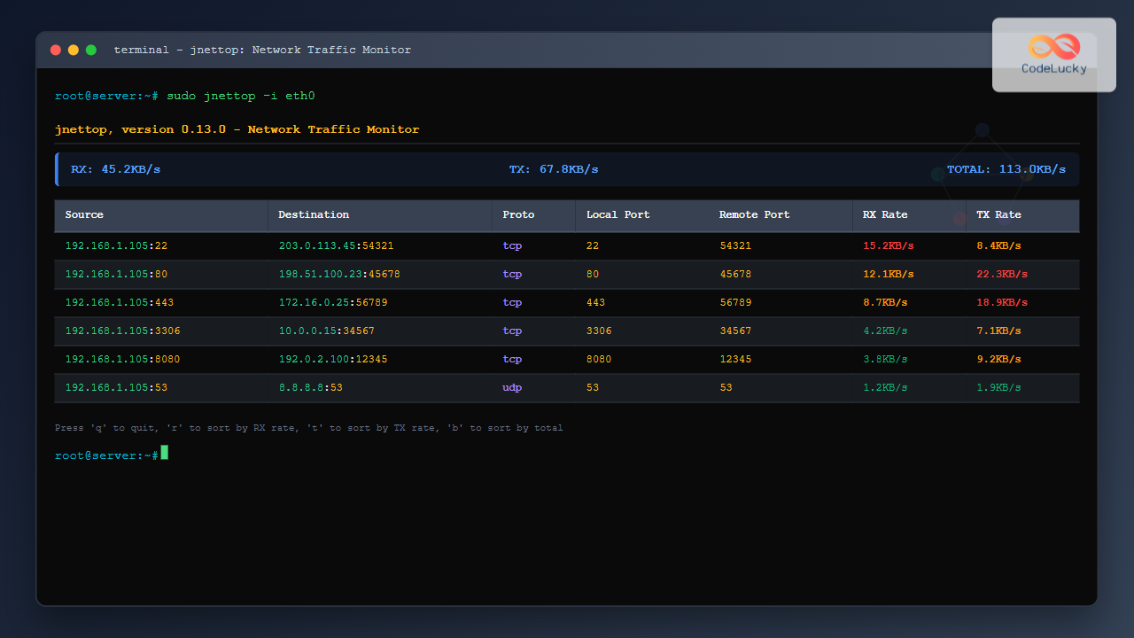Click the red close window dot

pos(56,51)
